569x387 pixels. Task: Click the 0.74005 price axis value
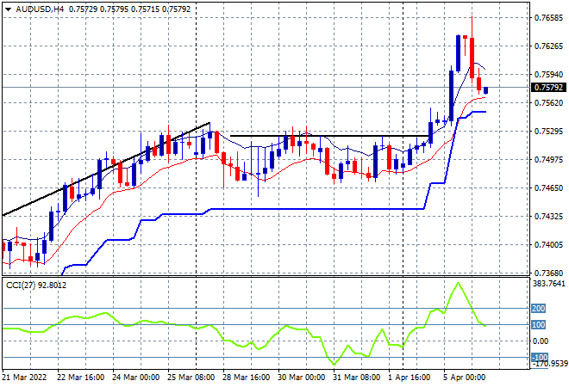point(548,245)
